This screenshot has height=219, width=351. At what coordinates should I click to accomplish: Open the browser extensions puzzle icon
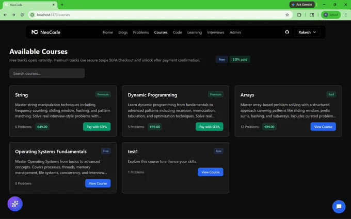click(x=299, y=15)
